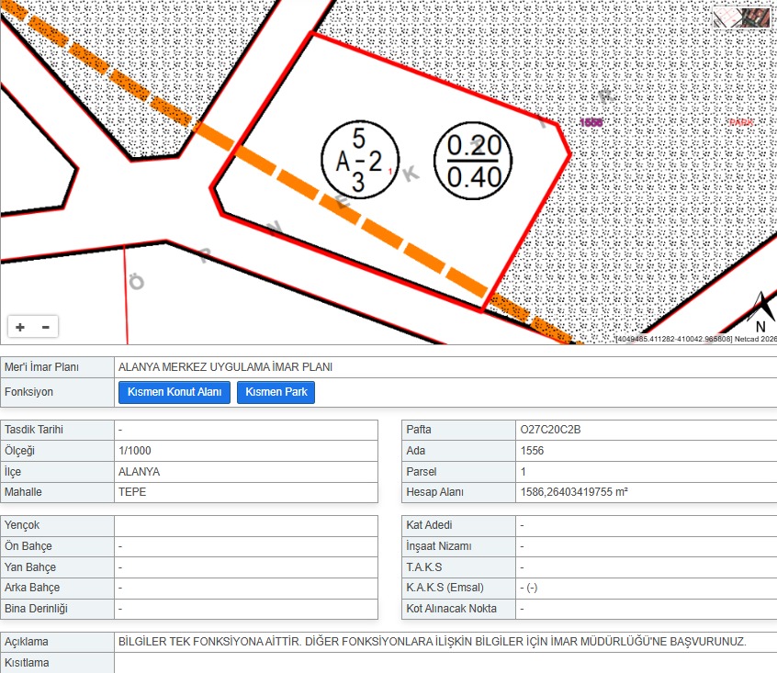Select the plan name ALANYA MERKEZ UYGULAMA İMAR PLANI
777x673 pixels.
225,367
